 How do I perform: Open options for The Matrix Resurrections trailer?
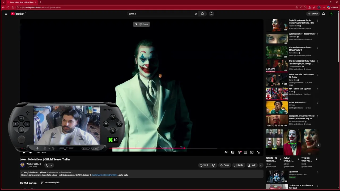(318, 48)
